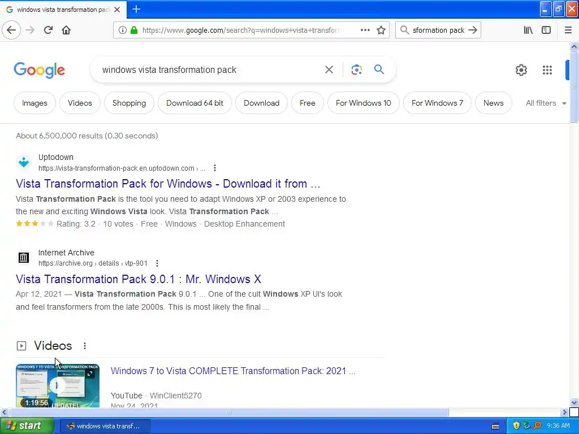The width and height of the screenshot is (579, 434).
Task: Open page actions three-dot menu
Action: point(365,30)
